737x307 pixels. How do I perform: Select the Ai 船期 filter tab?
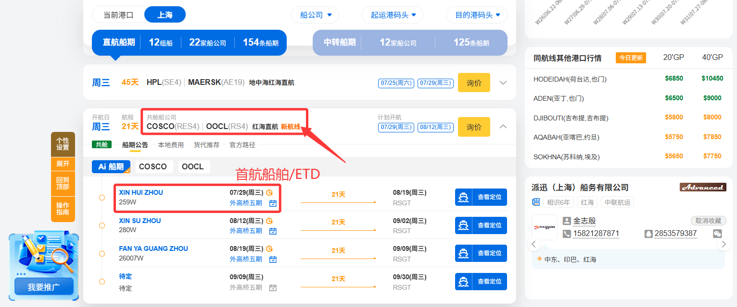[x=111, y=166]
